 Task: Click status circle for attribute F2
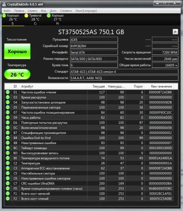8,199
